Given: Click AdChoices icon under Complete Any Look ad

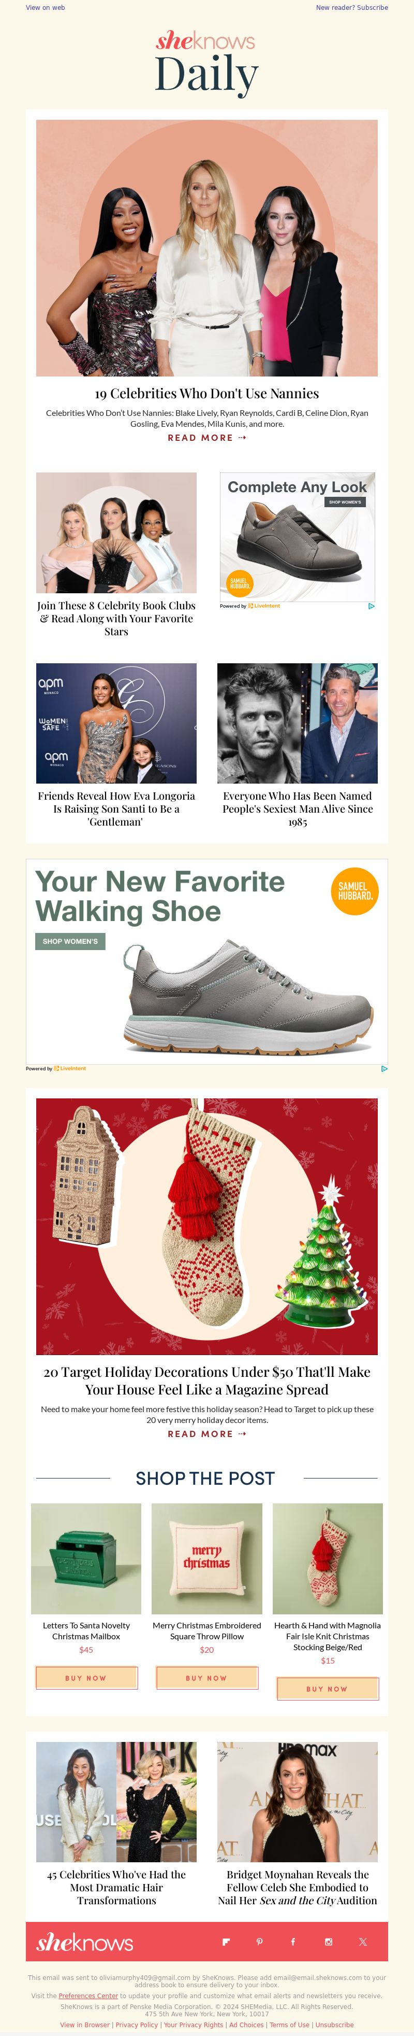Looking at the screenshot, I should [372, 606].
